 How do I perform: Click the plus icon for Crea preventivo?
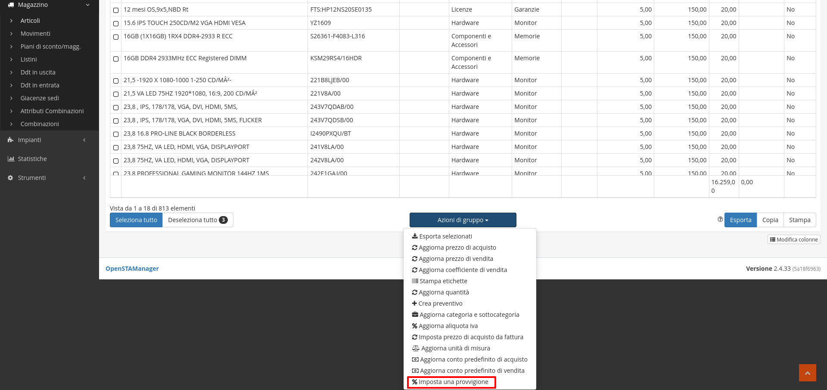(414, 303)
